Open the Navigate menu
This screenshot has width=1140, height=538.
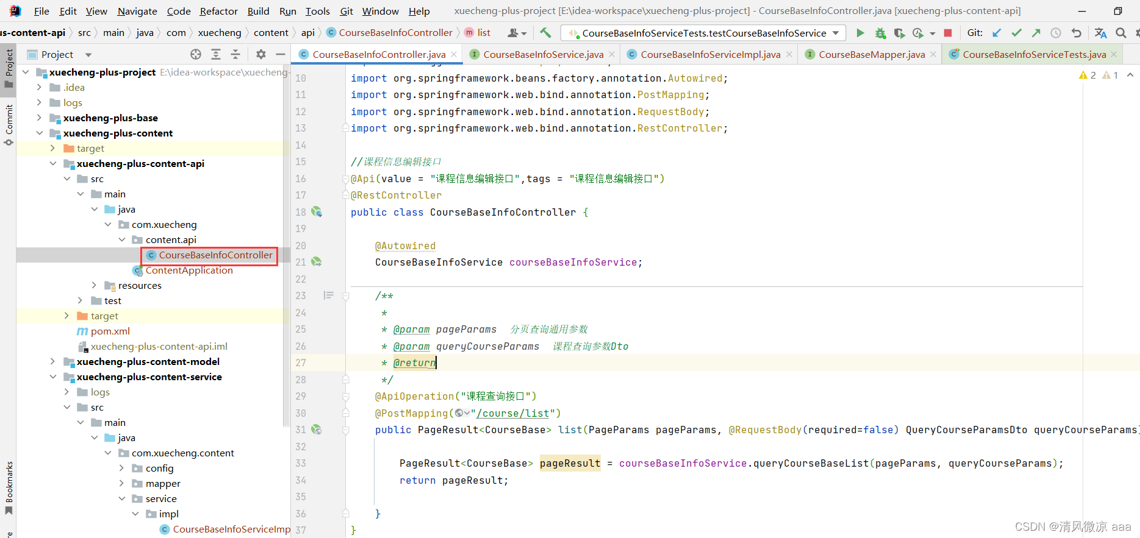tap(137, 11)
